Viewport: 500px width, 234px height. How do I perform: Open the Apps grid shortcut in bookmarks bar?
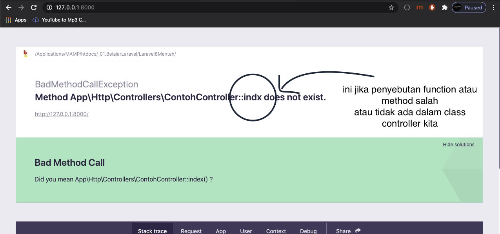pos(16,20)
